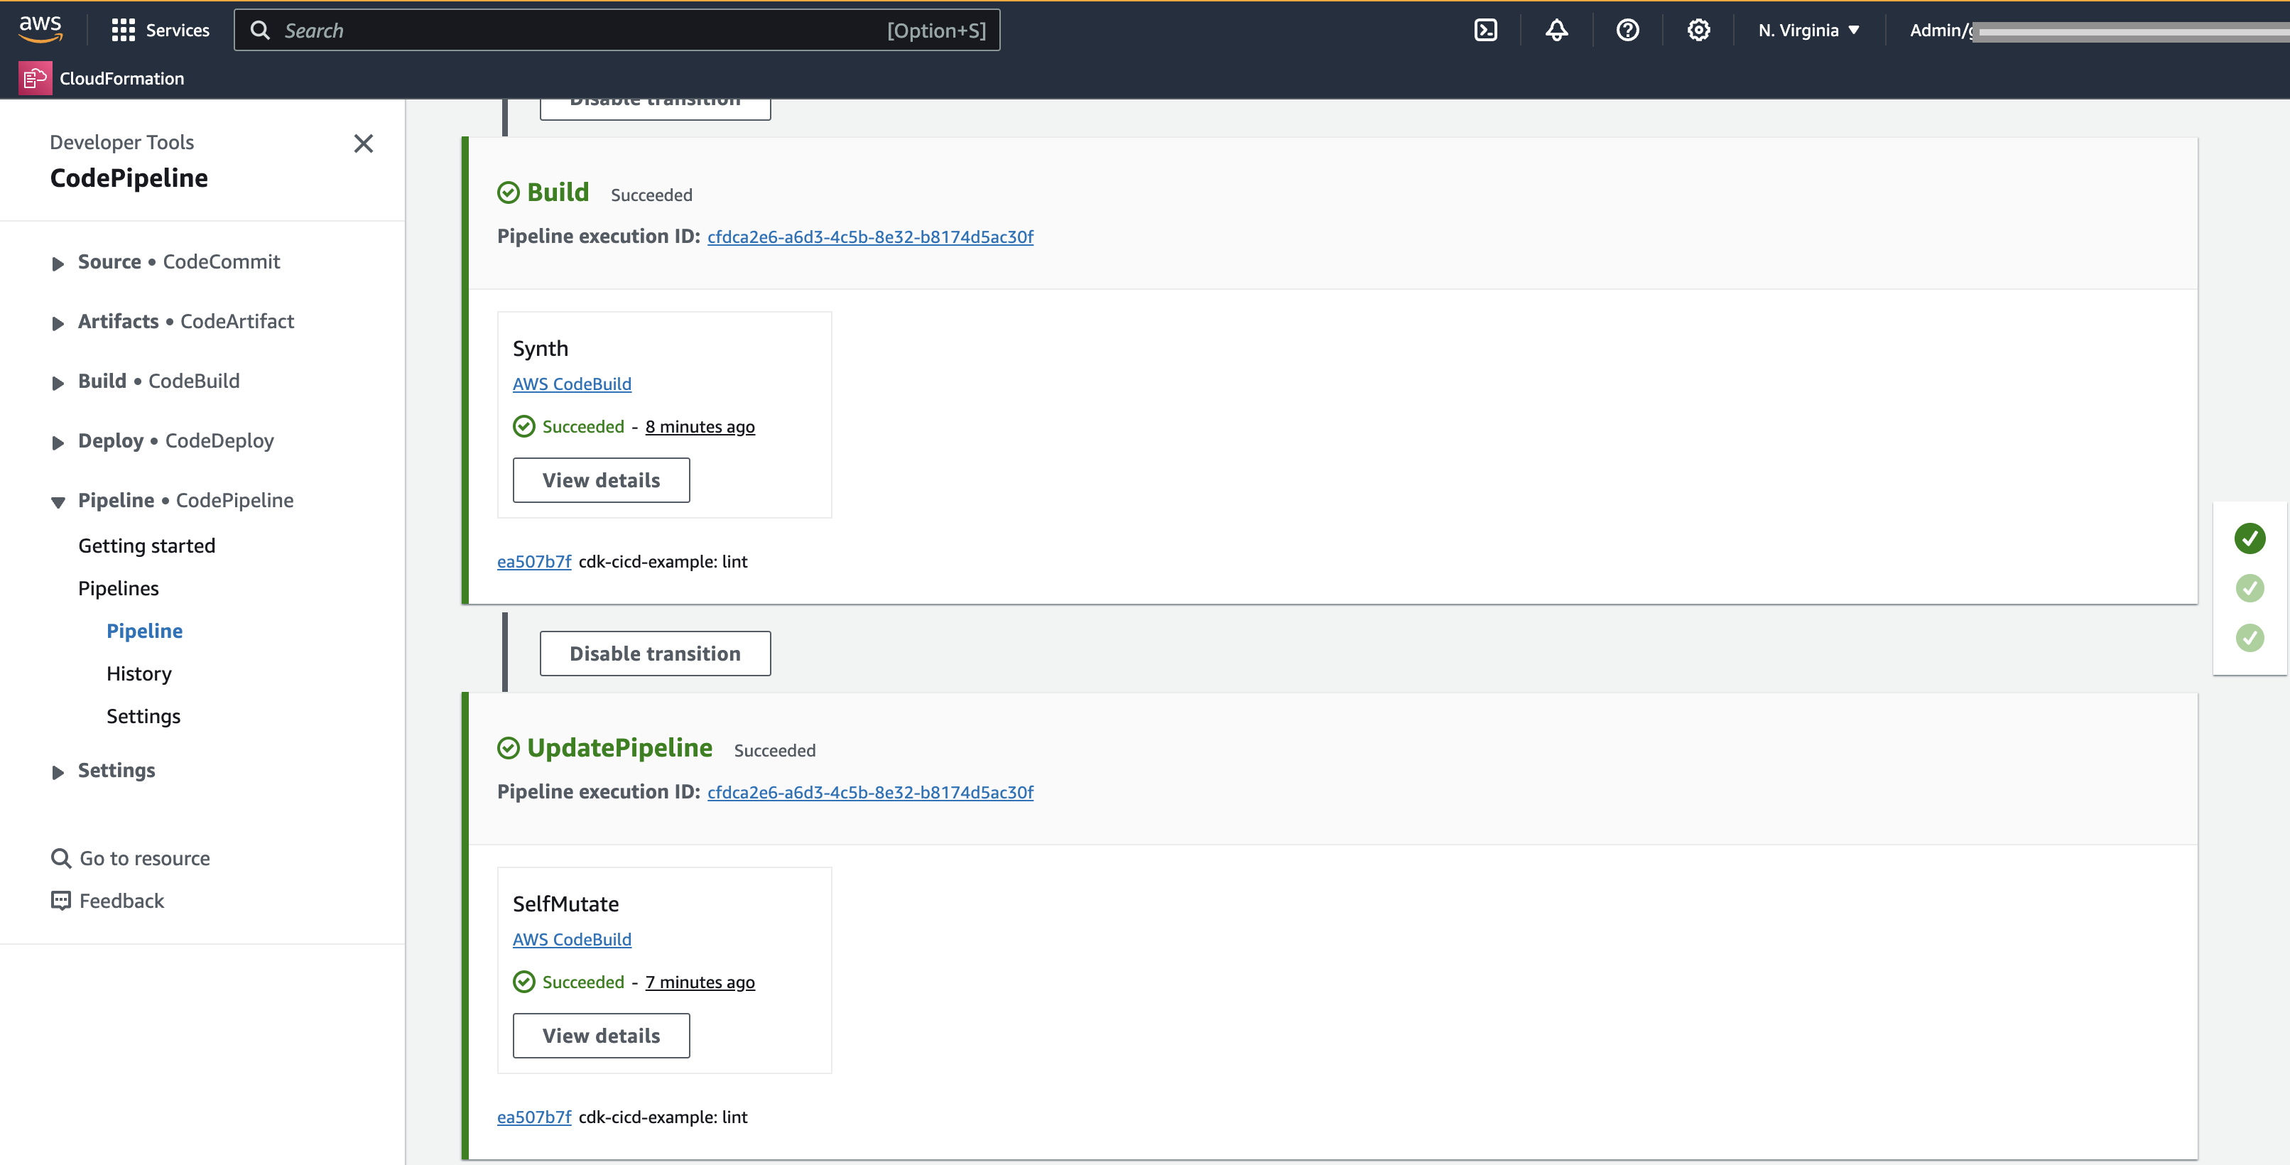Click the AWS CloudFormation service icon
This screenshot has width=2290, height=1165.
(34, 79)
